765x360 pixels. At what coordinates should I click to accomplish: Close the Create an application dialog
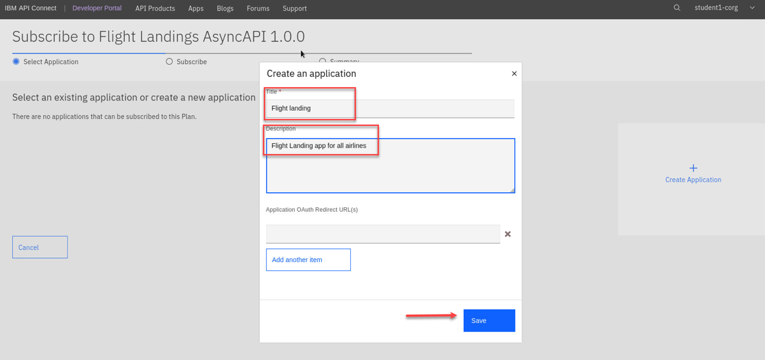[514, 74]
